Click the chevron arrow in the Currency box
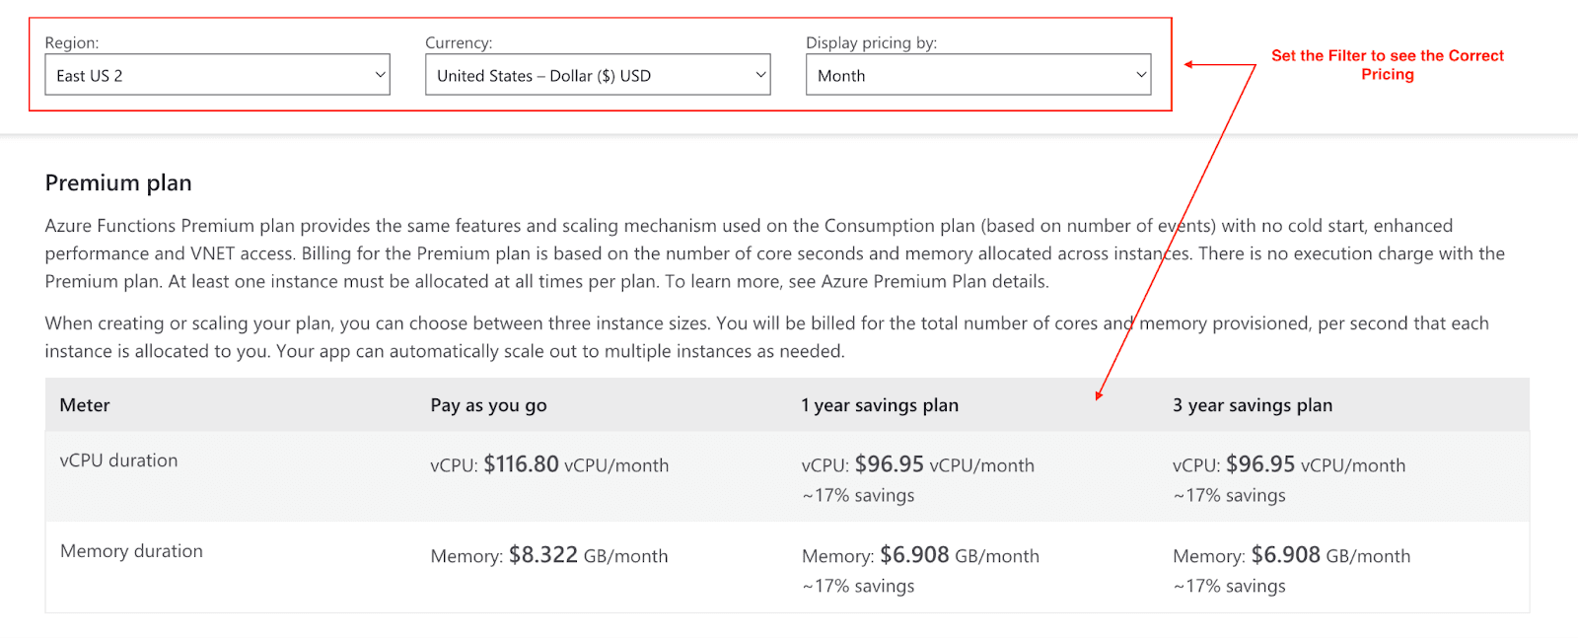Viewport: 1578px width, 638px height. click(x=760, y=75)
